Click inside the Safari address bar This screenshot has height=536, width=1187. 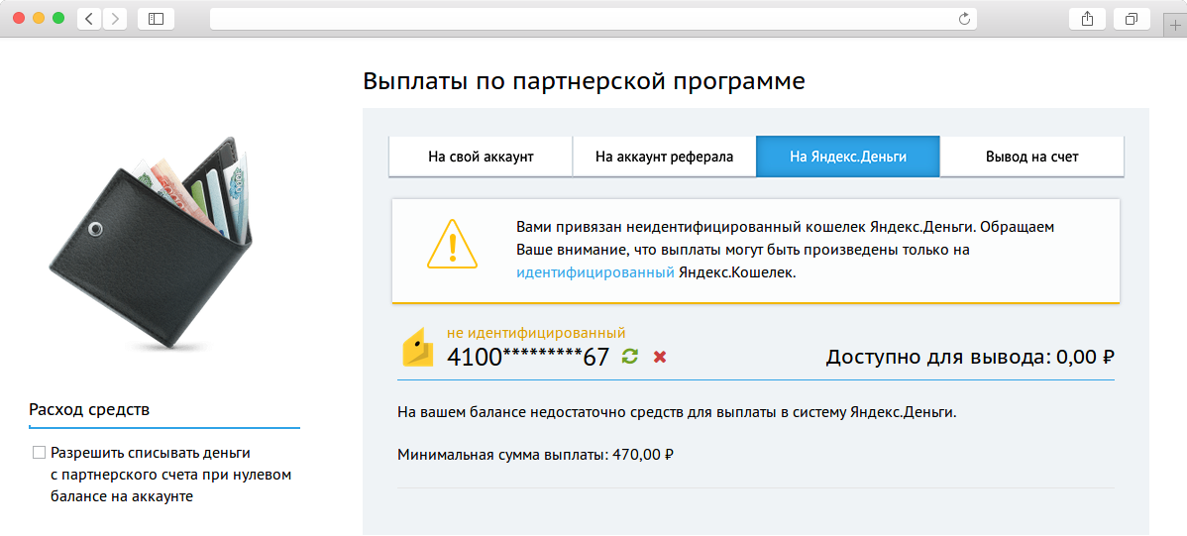(x=593, y=19)
